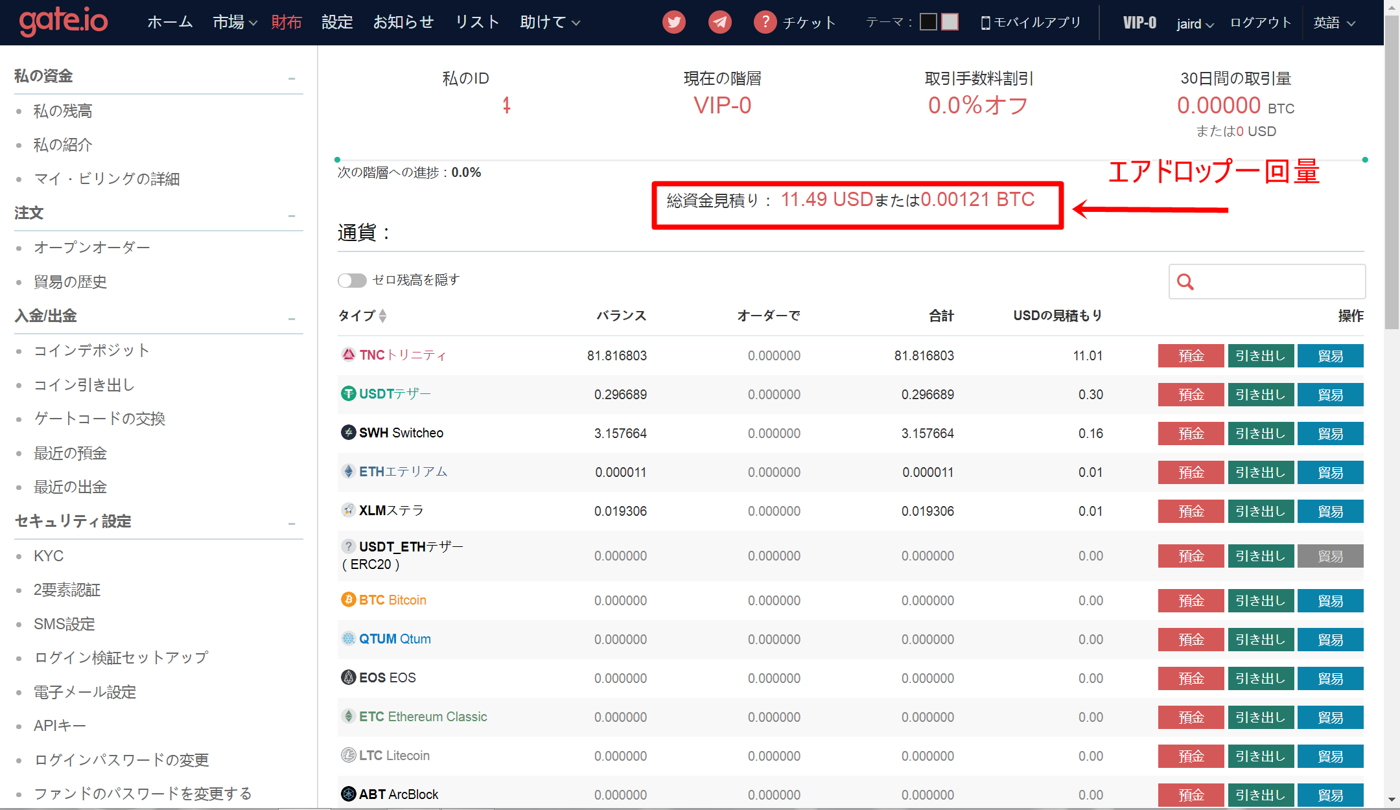Sort the table by タイプ column
The image size is (1400, 810).
[363, 316]
